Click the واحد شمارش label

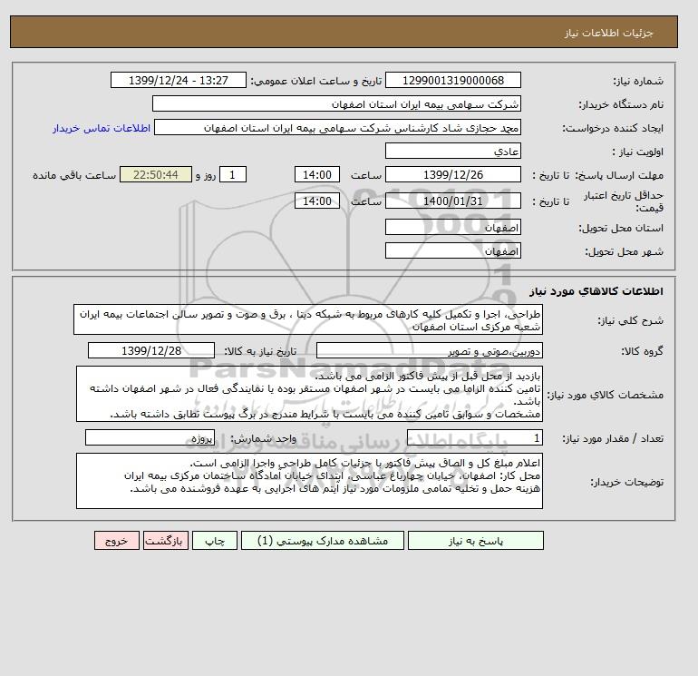(264, 438)
